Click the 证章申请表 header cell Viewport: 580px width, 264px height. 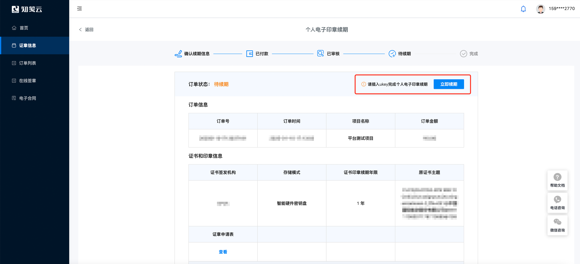(x=223, y=234)
